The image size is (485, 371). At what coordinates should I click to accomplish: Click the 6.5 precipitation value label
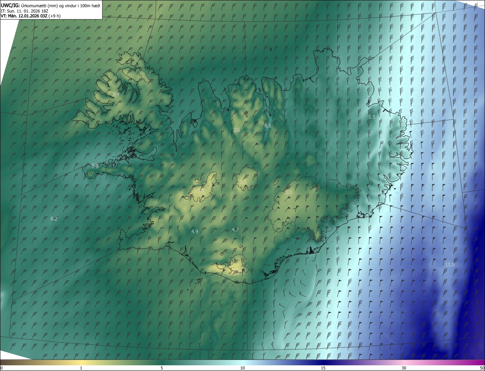click(268, 125)
